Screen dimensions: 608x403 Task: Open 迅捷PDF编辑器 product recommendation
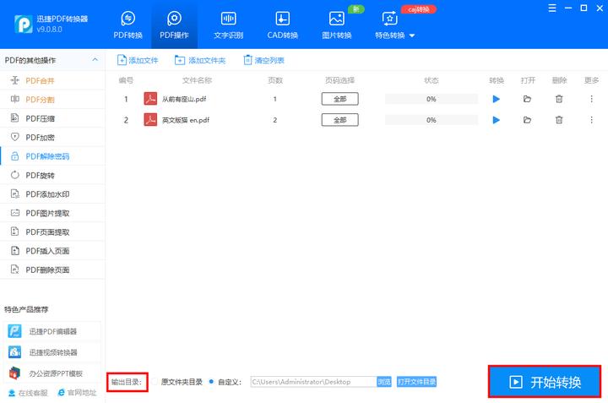52,332
